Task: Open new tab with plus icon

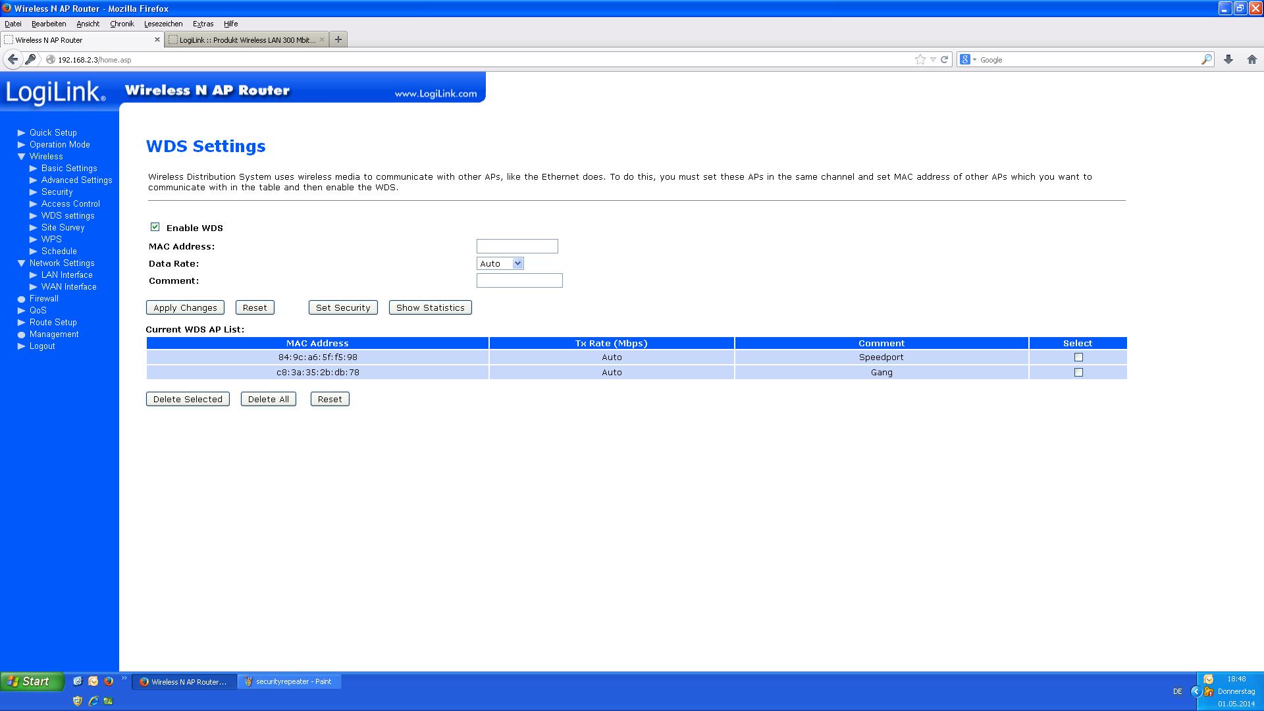Action: click(338, 39)
